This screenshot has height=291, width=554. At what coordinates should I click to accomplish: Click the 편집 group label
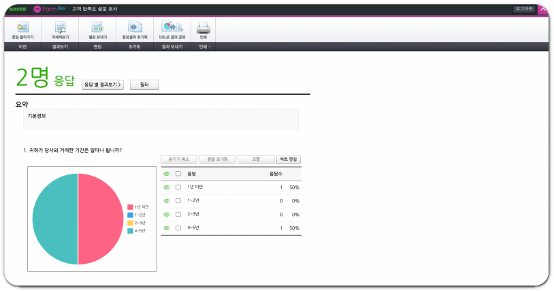click(97, 46)
